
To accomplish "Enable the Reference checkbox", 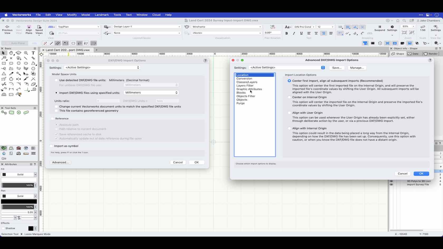I will pos(52,119).
